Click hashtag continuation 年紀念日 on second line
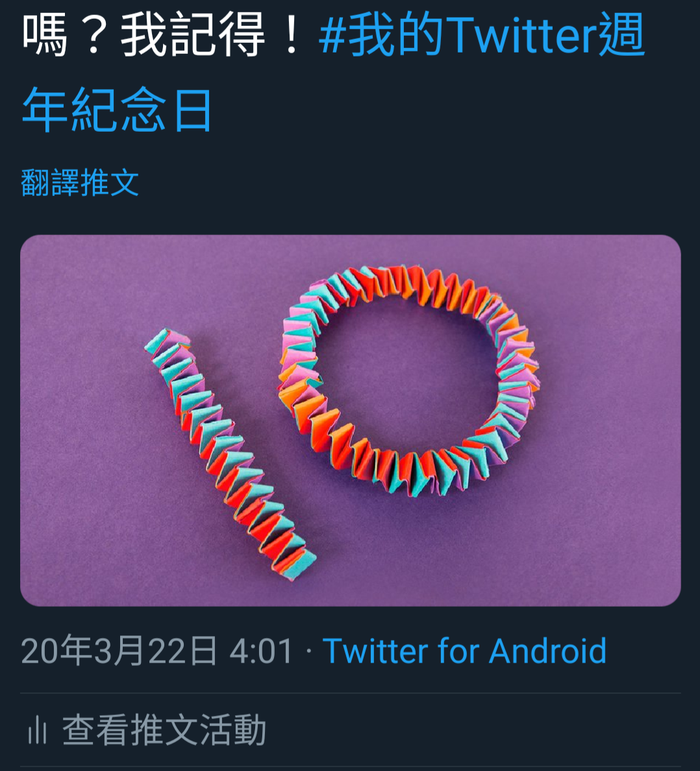This screenshot has width=700, height=771. [117, 110]
